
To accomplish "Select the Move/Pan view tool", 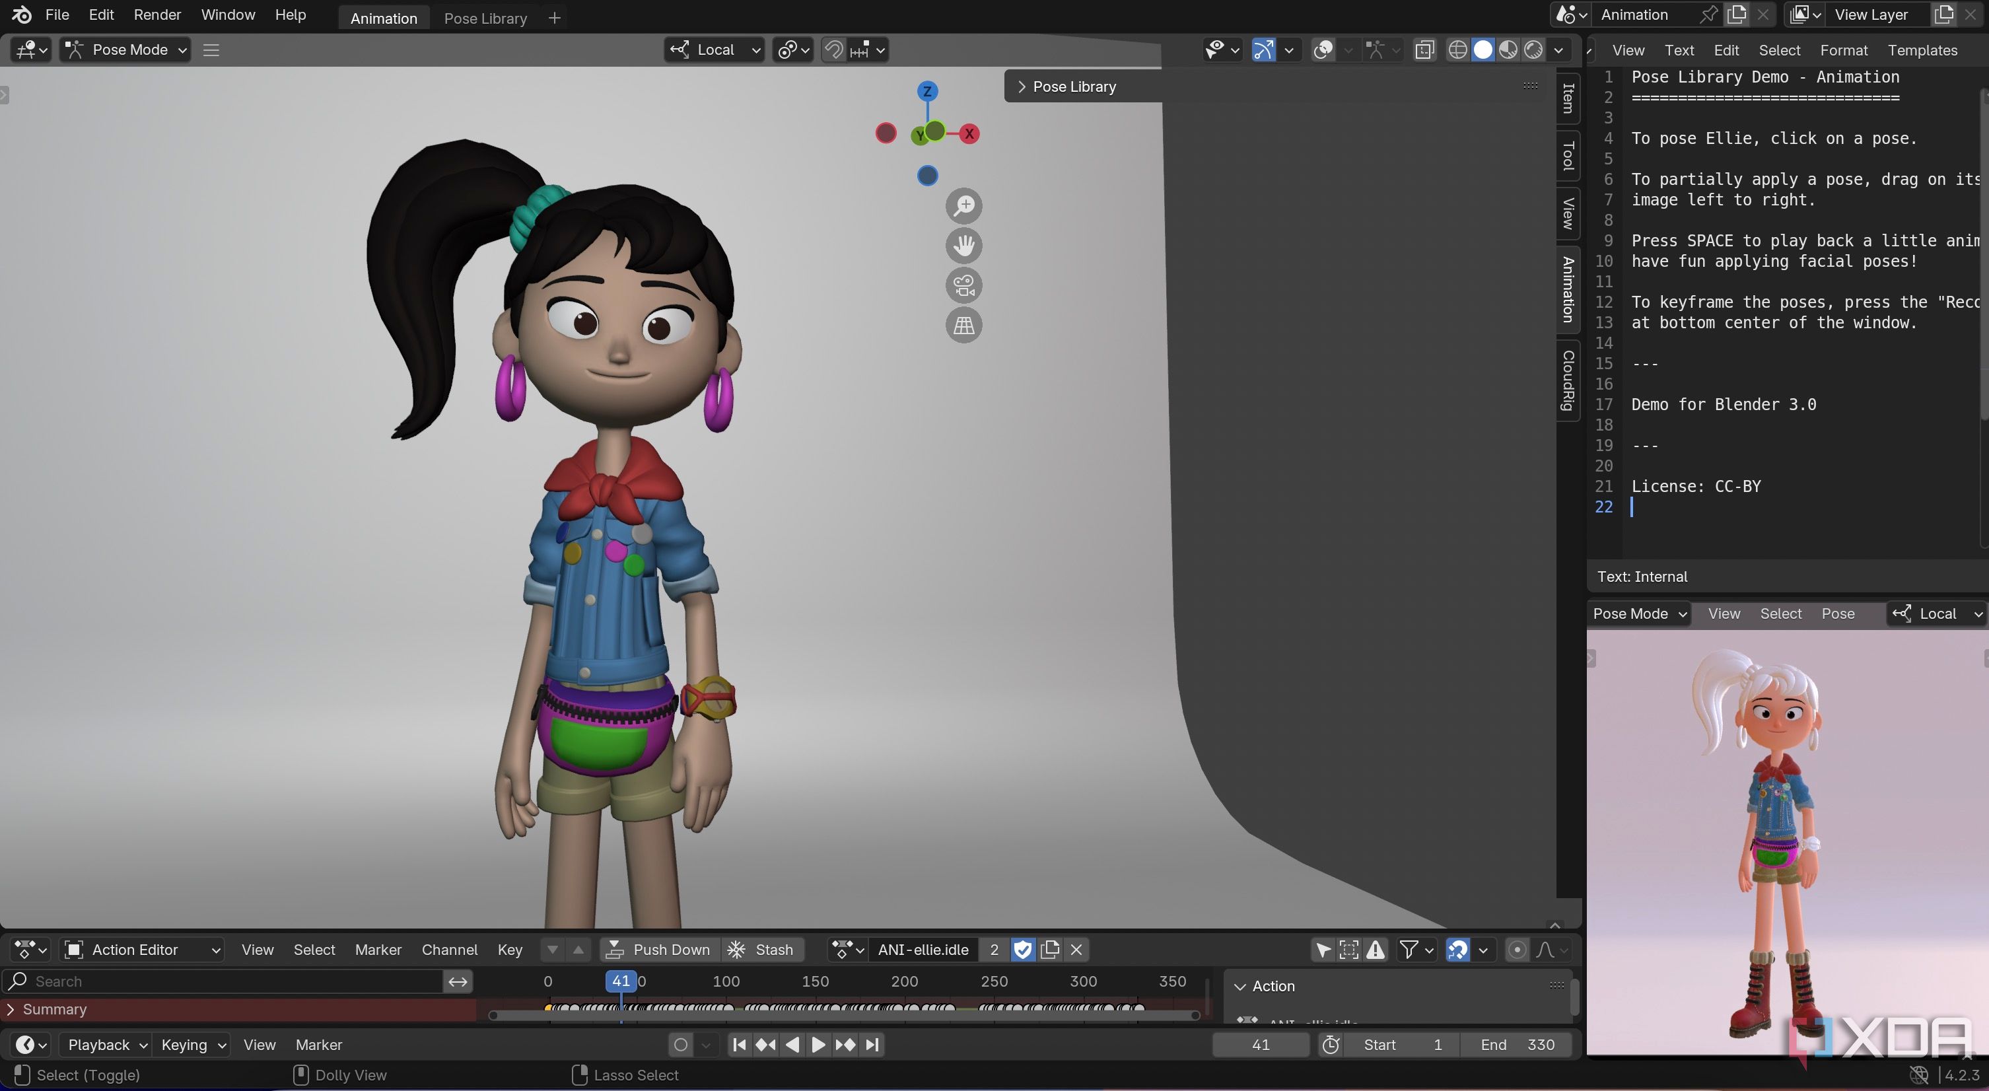I will 964,246.
